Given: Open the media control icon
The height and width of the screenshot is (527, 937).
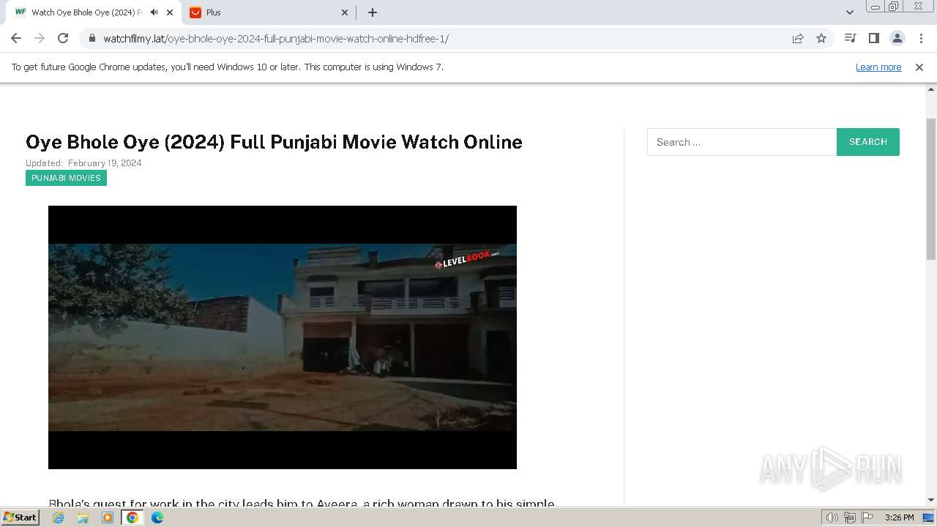Looking at the screenshot, I should click(850, 38).
